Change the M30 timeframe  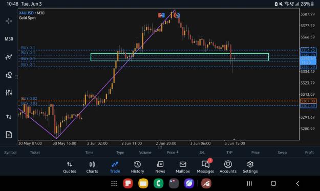9,39
